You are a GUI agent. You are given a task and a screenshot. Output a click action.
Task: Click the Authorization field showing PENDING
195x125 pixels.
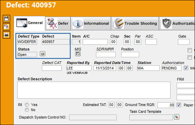tap(172, 68)
